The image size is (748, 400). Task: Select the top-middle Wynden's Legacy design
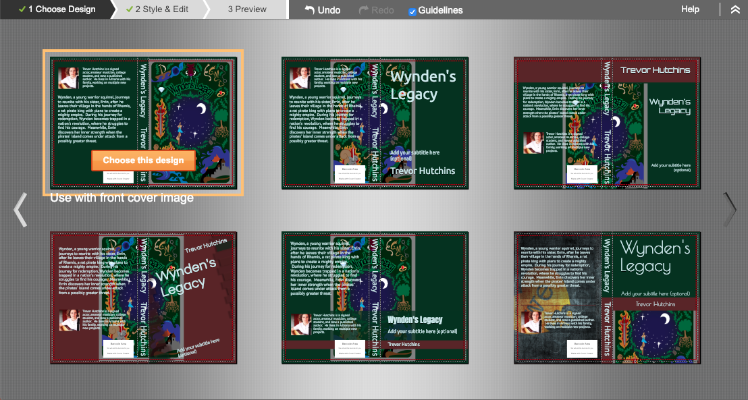375,123
